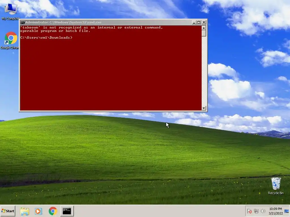Open the Start menu

[x=8, y=211]
